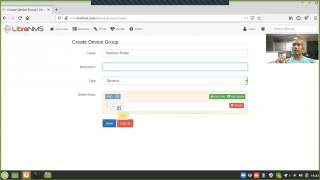The width and height of the screenshot is (320, 180).
Task: Show desktop via green taskbar icon
Action: click(x=15, y=175)
